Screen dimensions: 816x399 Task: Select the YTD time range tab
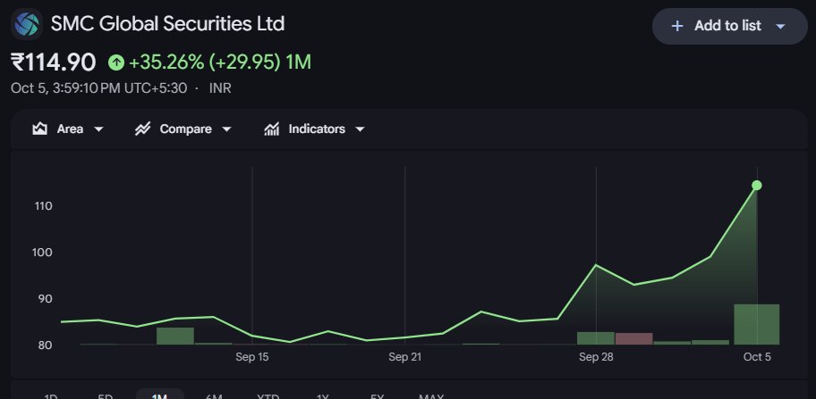tap(268, 396)
